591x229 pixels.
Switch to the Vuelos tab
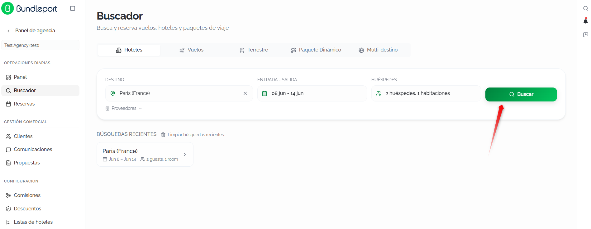pyautogui.click(x=191, y=50)
